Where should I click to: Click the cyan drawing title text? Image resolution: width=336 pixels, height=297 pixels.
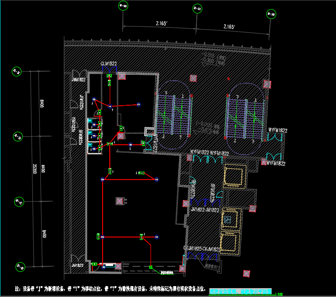tap(241, 291)
